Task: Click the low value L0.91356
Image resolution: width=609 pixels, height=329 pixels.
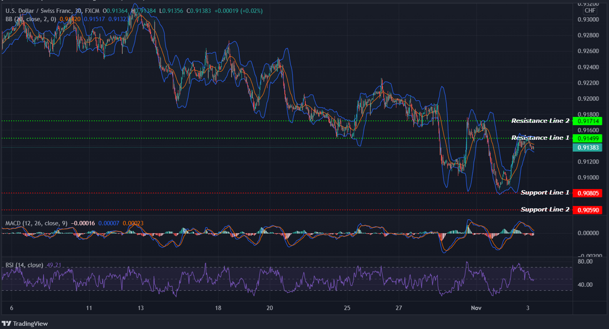Action: pyautogui.click(x=171, y=11)
